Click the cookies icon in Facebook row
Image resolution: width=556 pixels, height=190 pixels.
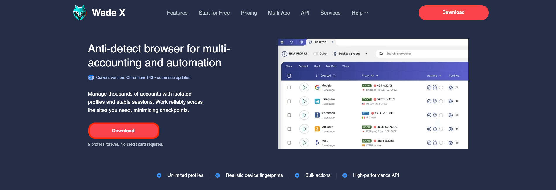point(451,115)
